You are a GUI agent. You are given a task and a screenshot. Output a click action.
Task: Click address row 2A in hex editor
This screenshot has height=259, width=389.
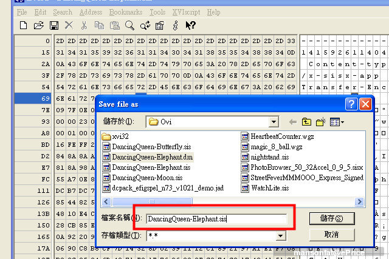pos(33,64)
